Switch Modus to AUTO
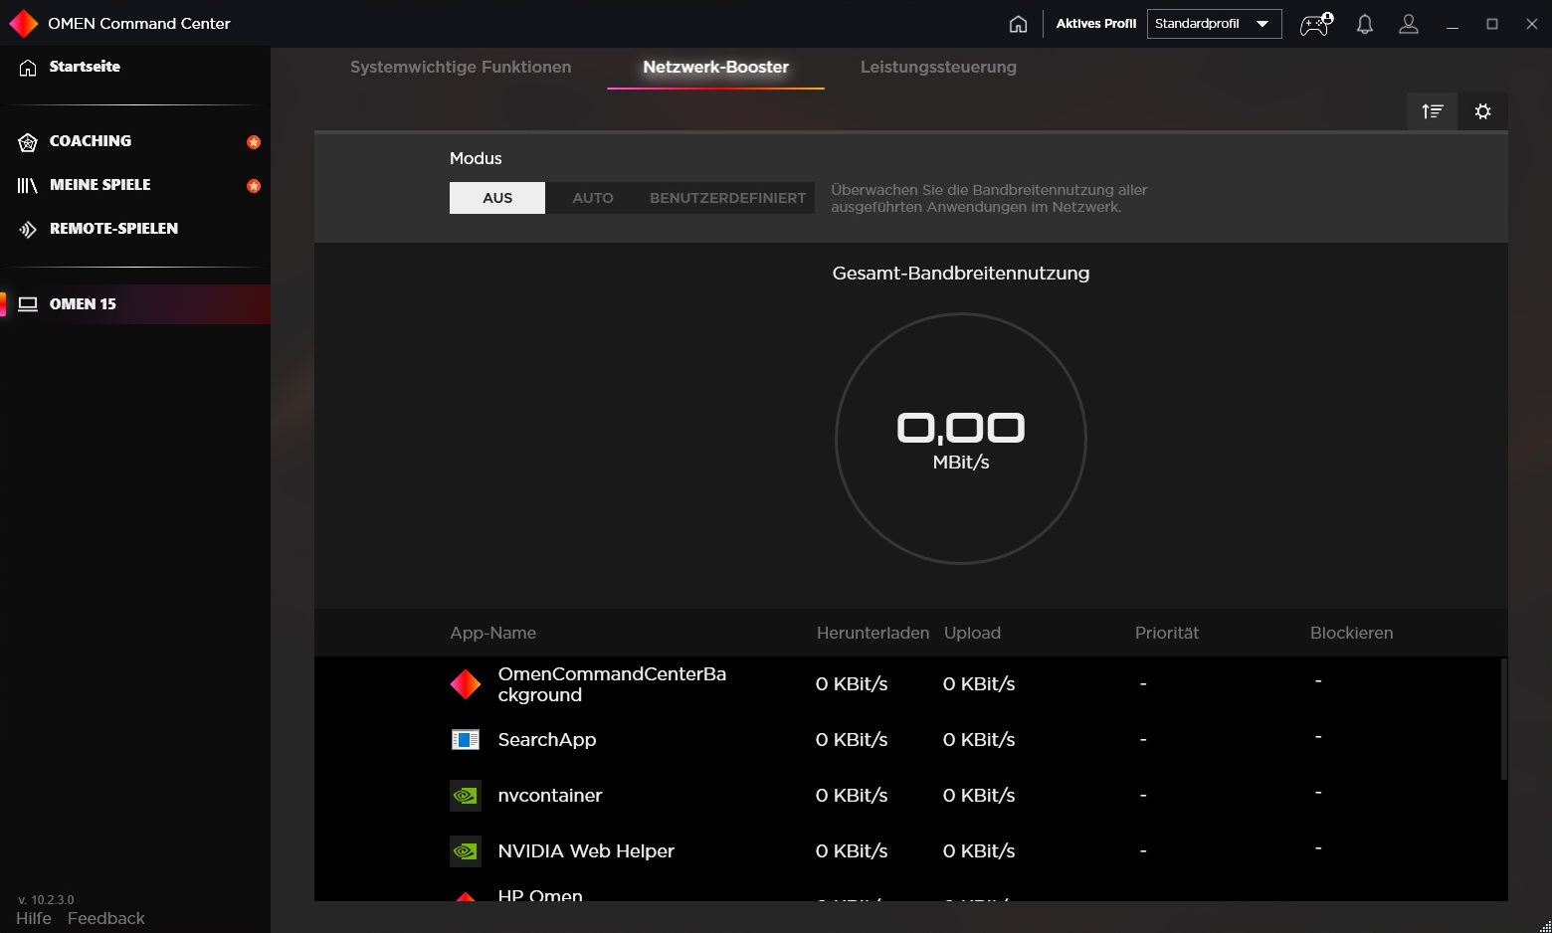Screen dimensions: 1552x933 point(593,198)
